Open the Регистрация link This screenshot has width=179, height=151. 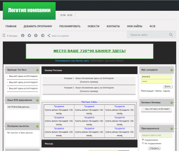coord(147,91)
